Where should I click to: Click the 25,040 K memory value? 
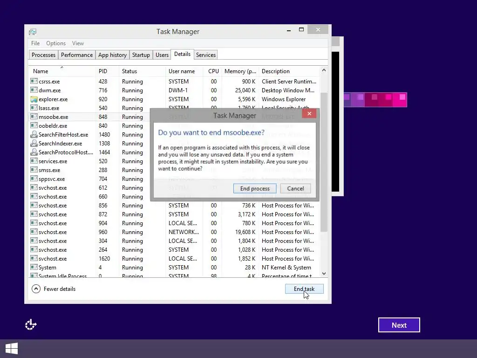[x=245, y=90]
